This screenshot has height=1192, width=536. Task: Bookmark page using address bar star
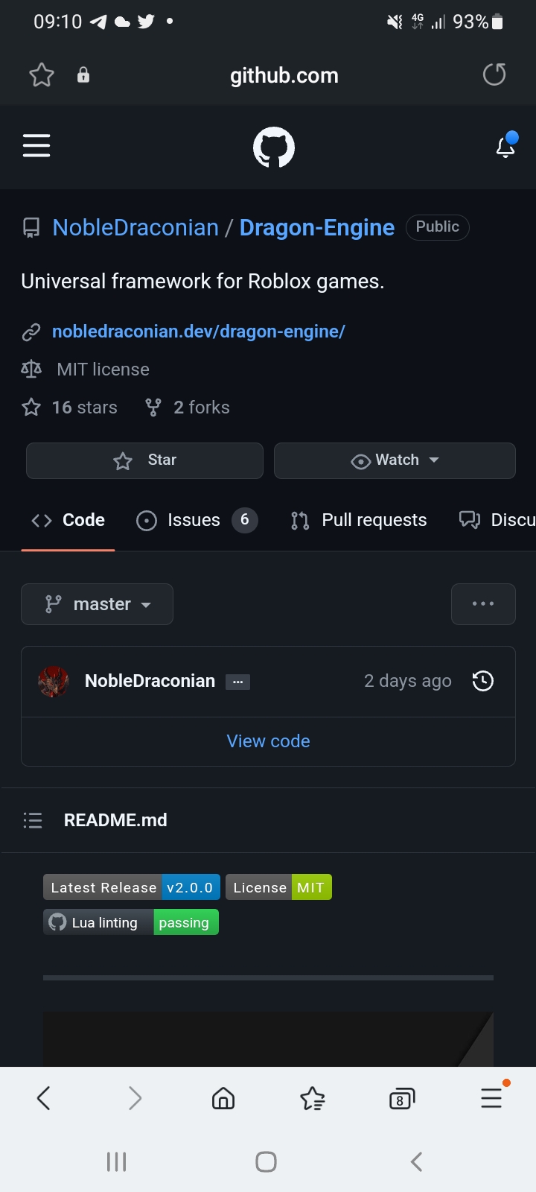(42, 74)
